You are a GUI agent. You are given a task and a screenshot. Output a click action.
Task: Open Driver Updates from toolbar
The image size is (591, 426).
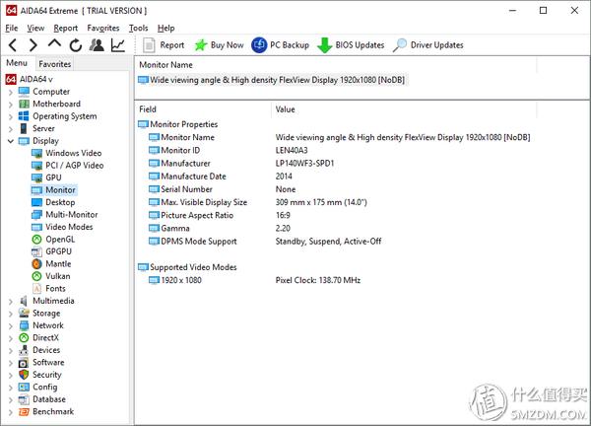tap(428, 45)
